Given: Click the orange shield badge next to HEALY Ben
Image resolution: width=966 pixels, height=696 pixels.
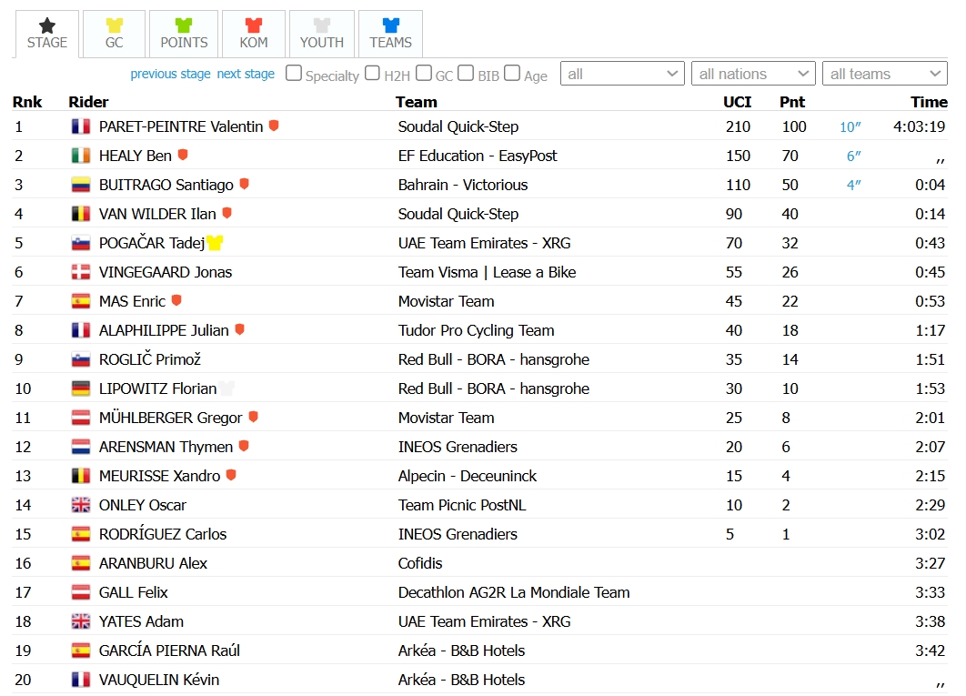Looking at the screenshot, I should click(182, 154).
